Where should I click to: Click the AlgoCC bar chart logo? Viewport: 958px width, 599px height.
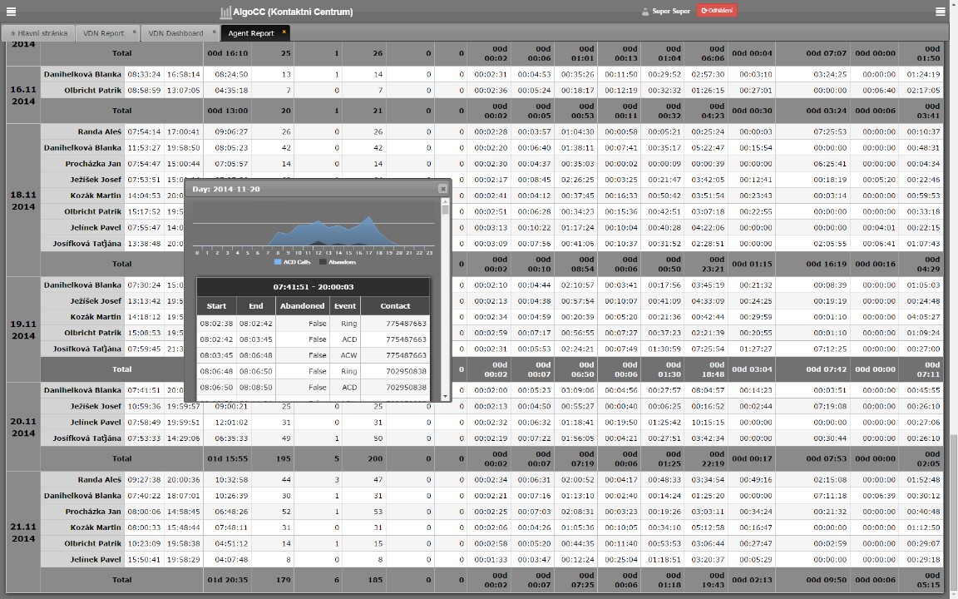[225, 12]
